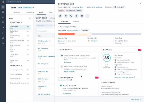This screenshot has height=102, width=144.
Task: Open the Sedo company link
Action: coord(82,7)
